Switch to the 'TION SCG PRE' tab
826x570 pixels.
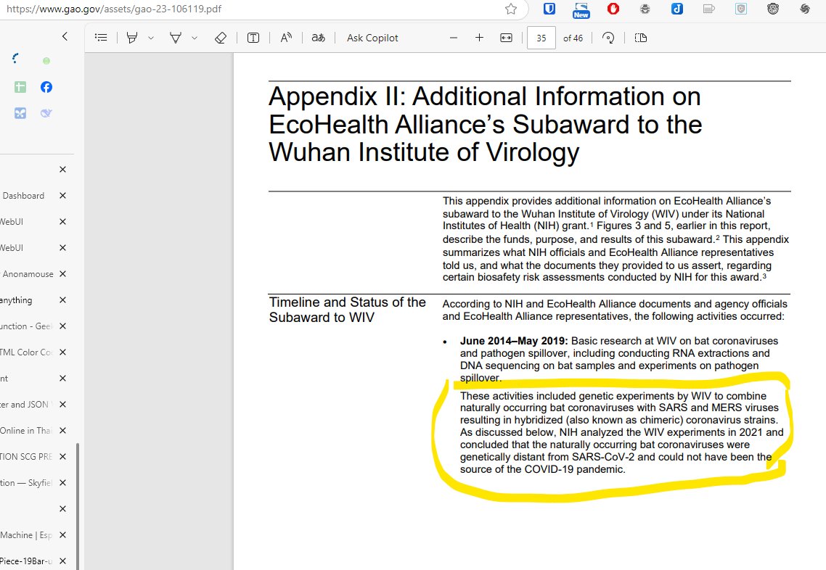(26, 457)
